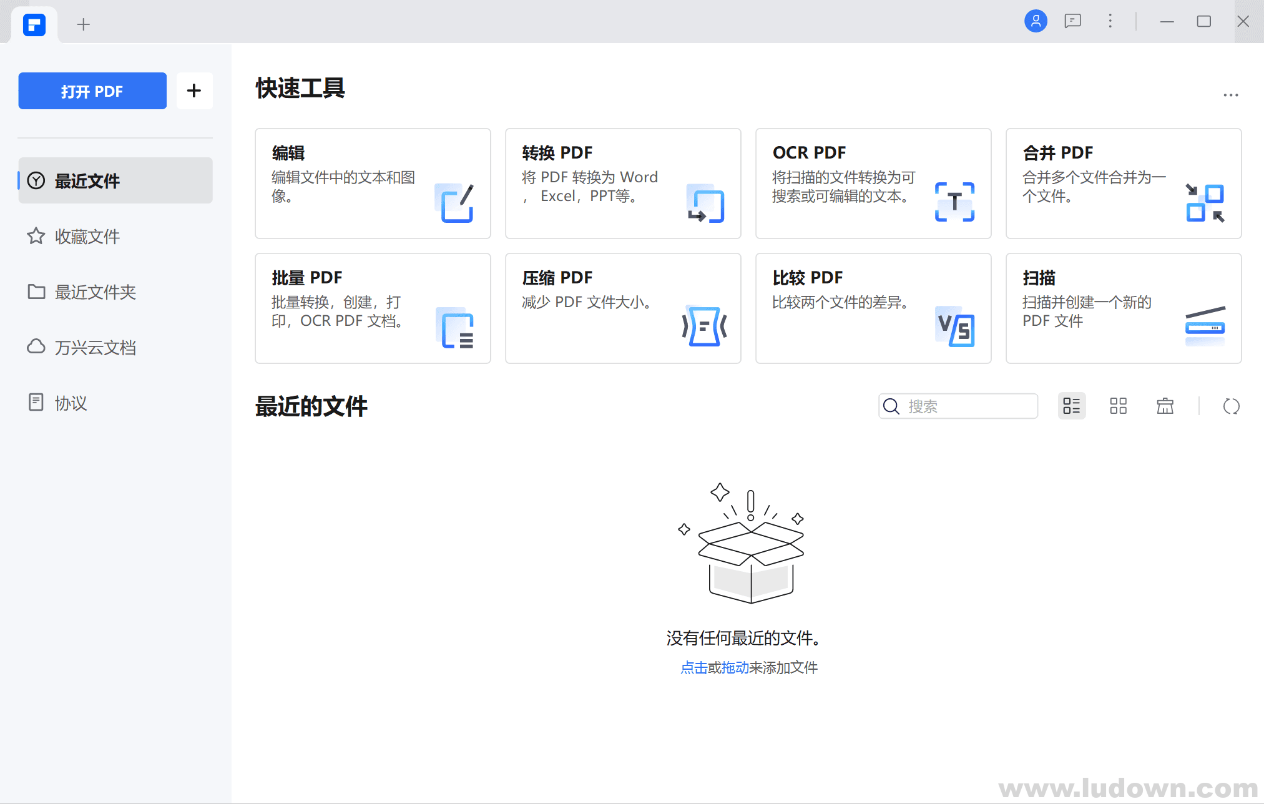This screenshot has height=804, width=1264.
Task: Select the 批量 PDF batch tool
Action: click(373, 307)
